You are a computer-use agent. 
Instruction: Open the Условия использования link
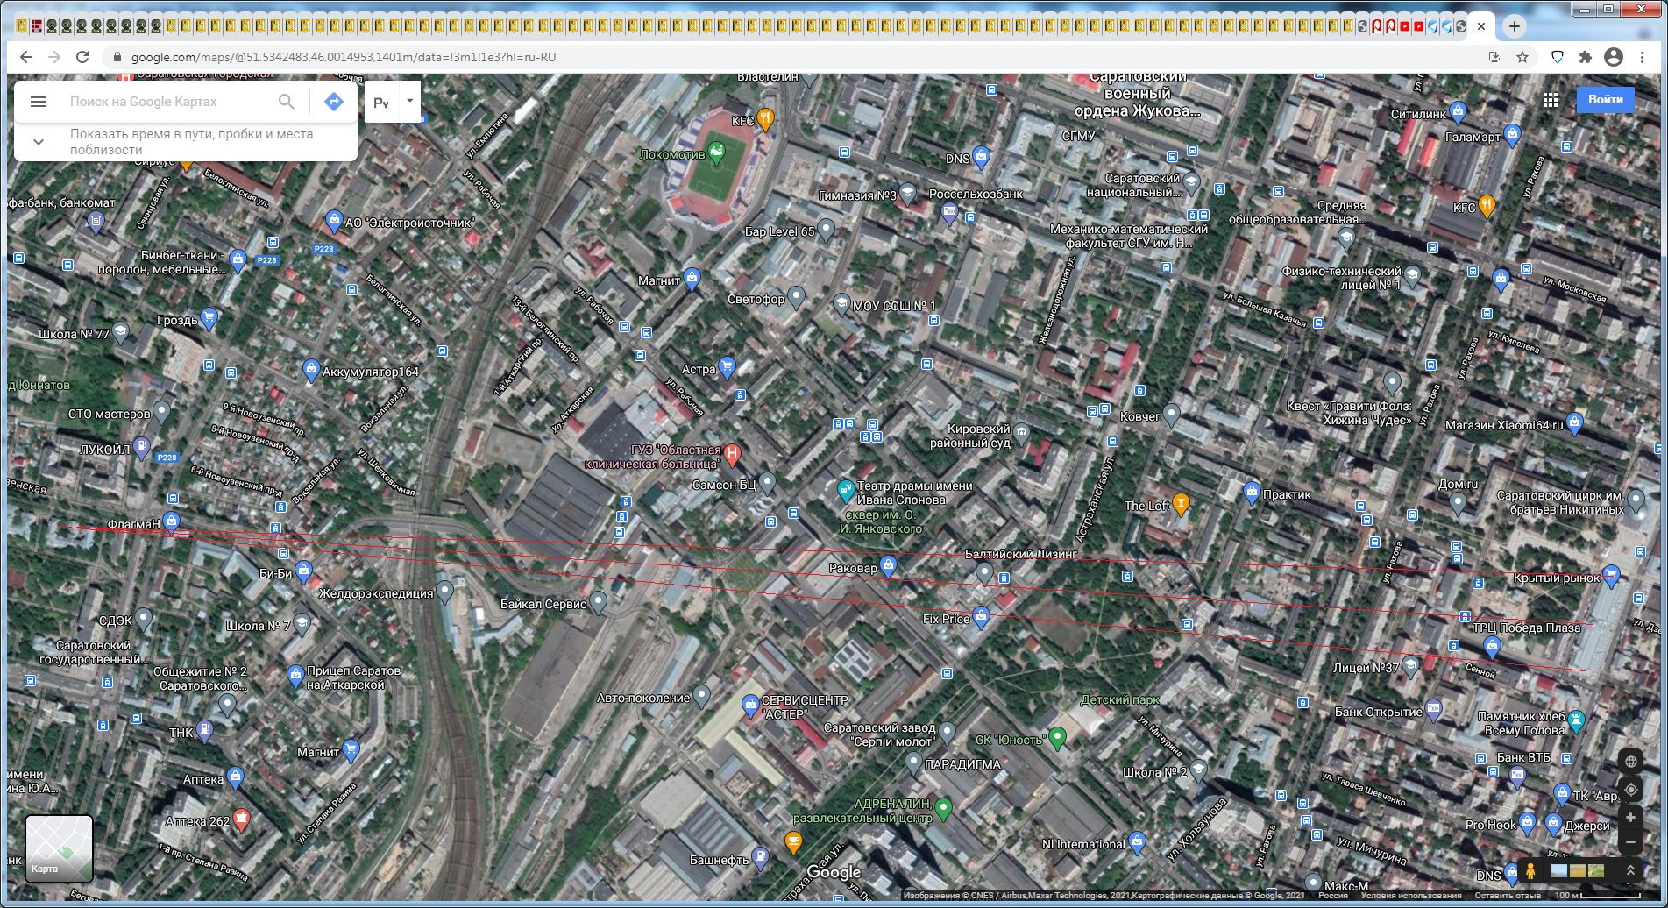click(x=1411, y=896)
